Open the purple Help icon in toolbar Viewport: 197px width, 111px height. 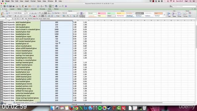pyautogui.click(x=66, y=6)
